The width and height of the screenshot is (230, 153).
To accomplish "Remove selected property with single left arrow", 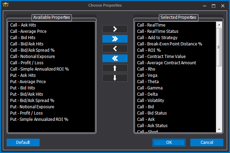I will point(115,49).
